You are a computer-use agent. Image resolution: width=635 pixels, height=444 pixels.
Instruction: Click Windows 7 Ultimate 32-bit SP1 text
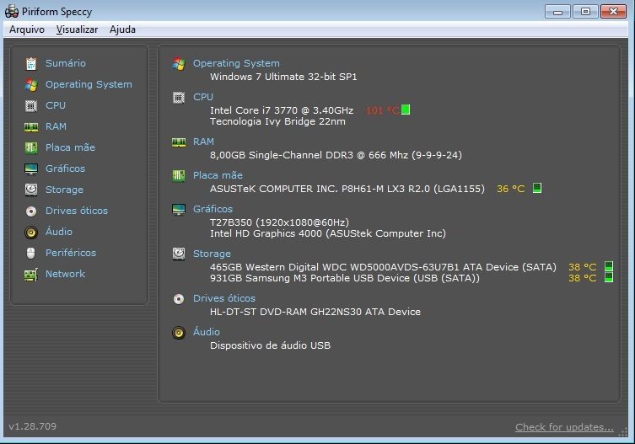click(x=283, y=77)
